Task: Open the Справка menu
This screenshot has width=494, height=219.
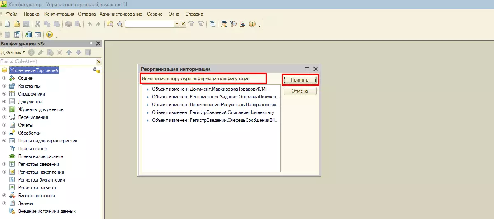Action: tap(194, 14)
